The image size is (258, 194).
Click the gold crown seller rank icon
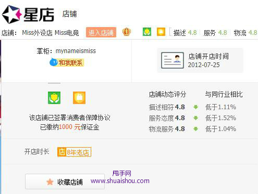[127, 32]
